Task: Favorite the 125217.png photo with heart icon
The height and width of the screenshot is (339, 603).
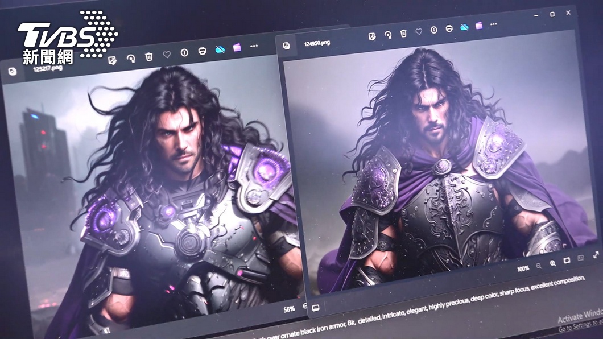Action: coord(167,55)
